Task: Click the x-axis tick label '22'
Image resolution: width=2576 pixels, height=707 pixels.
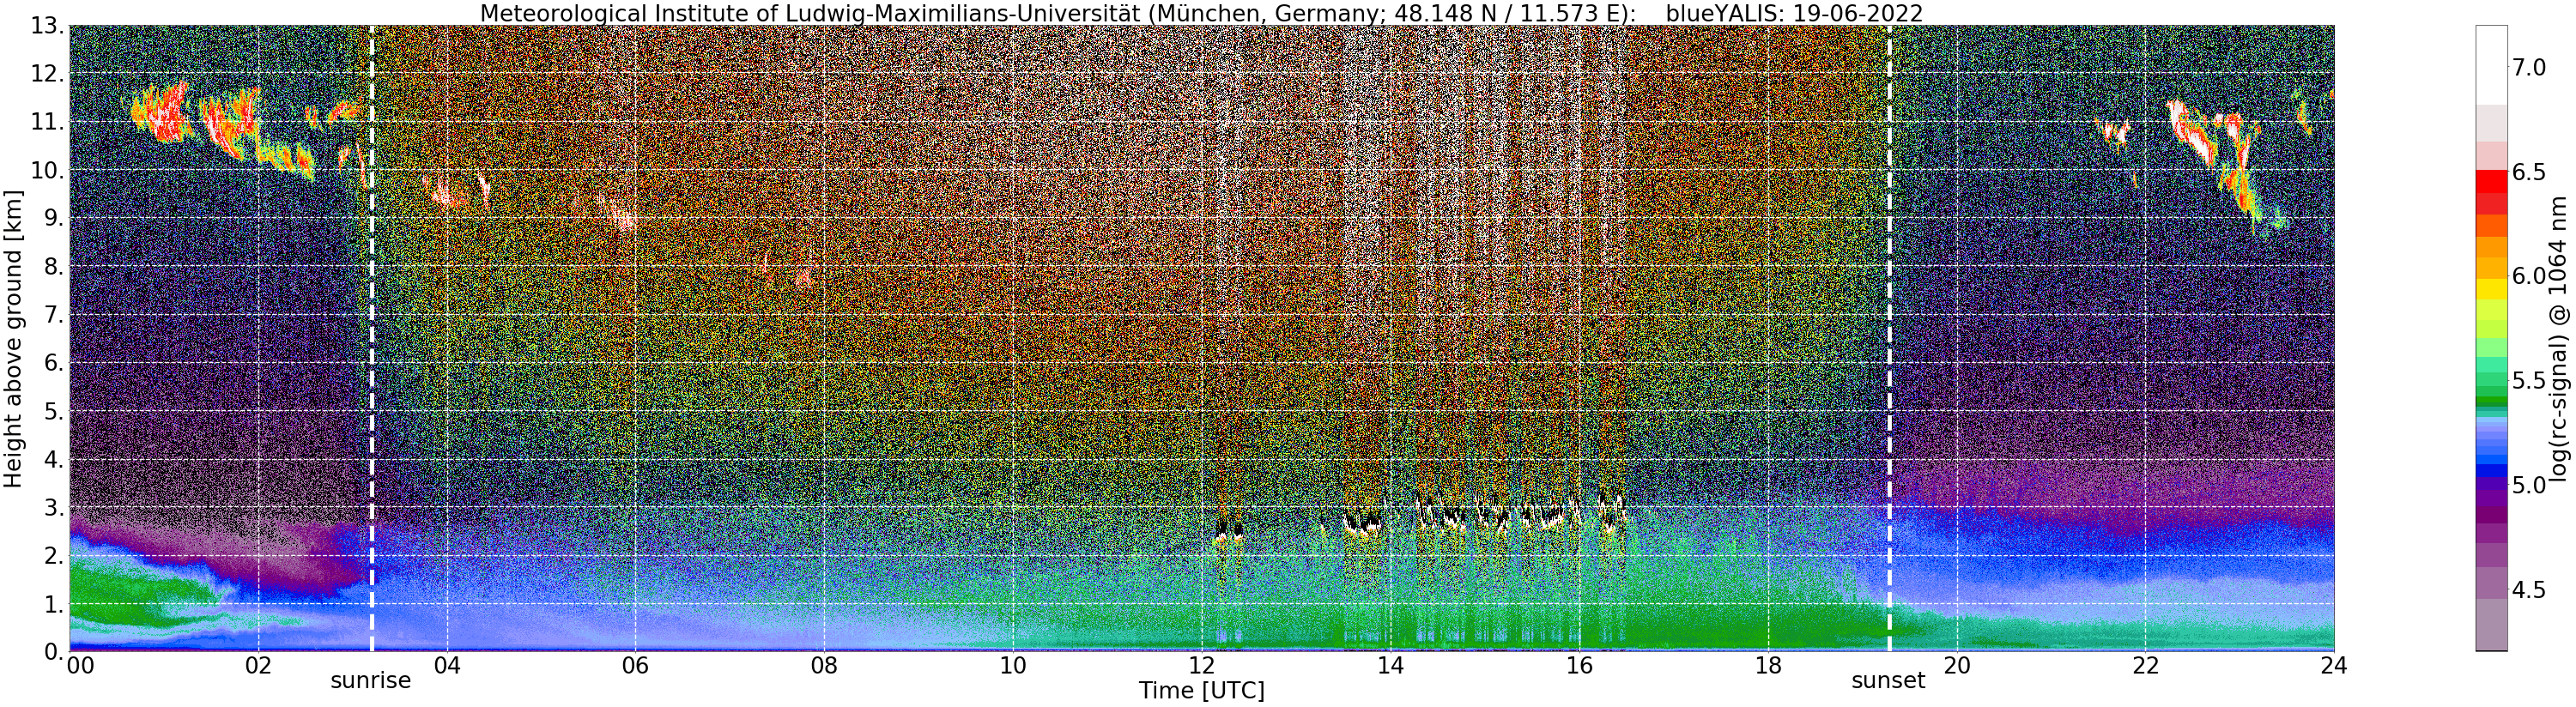Action: [2144, 666]
